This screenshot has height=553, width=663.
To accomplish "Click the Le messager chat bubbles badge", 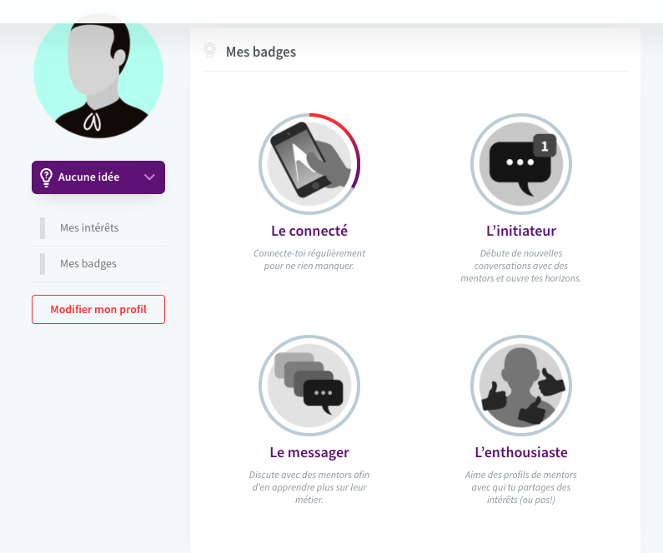I will click(x=309, y=385).
